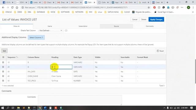Open the Windows notification center
This screenshot has height=110, width=196.
click(191, 108)
